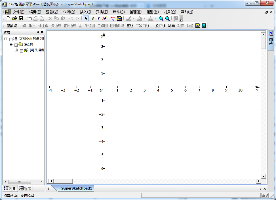Open the fill color dropdown arrow
Image resolution: width=276 pixels, height=200 pixels.
pyautogui.click(x=145, y=18)
